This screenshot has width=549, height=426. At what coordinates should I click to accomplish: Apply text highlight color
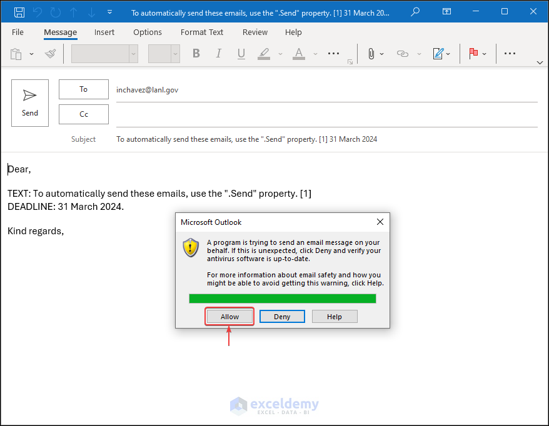264,54
